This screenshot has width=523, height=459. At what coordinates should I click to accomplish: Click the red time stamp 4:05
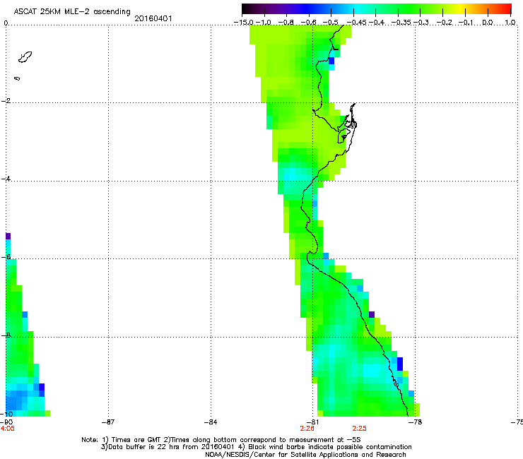coord(7,429)
